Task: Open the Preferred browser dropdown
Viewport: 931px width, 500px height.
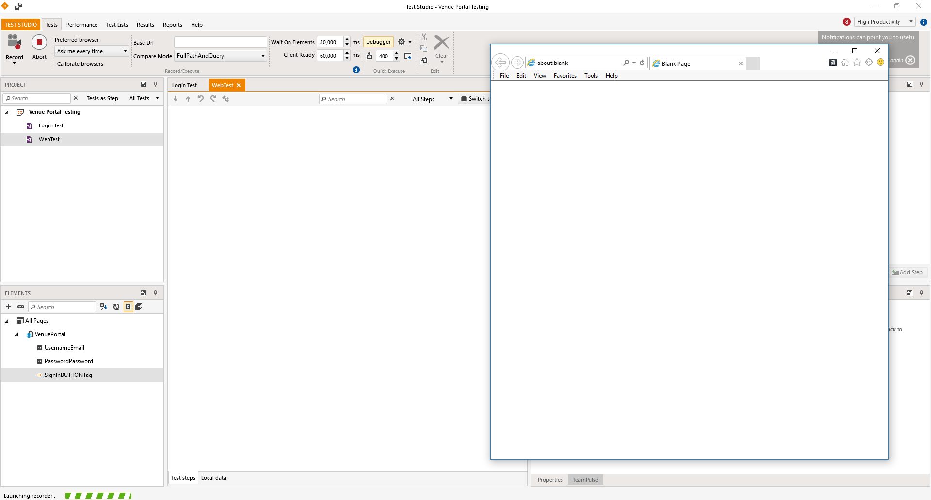Action: pos(91,51)
